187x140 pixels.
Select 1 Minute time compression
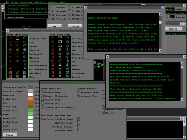click(x=70, y=7)
